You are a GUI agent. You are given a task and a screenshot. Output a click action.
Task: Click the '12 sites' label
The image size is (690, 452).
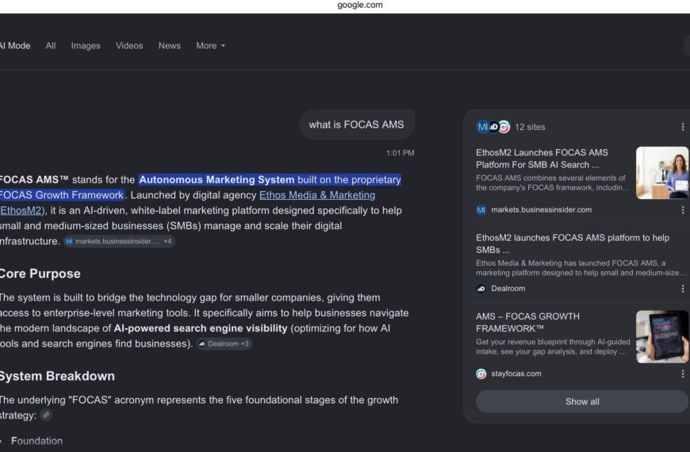tap(530, 127)
